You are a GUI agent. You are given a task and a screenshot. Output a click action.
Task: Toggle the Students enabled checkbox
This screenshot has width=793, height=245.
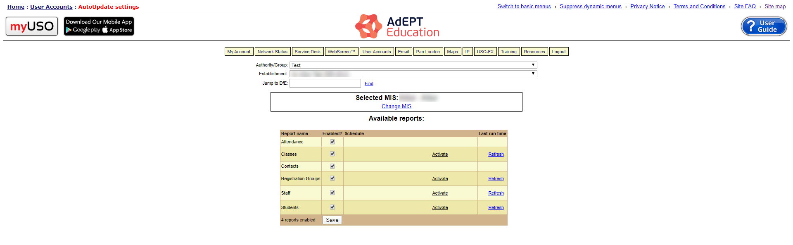pos(332,207)
